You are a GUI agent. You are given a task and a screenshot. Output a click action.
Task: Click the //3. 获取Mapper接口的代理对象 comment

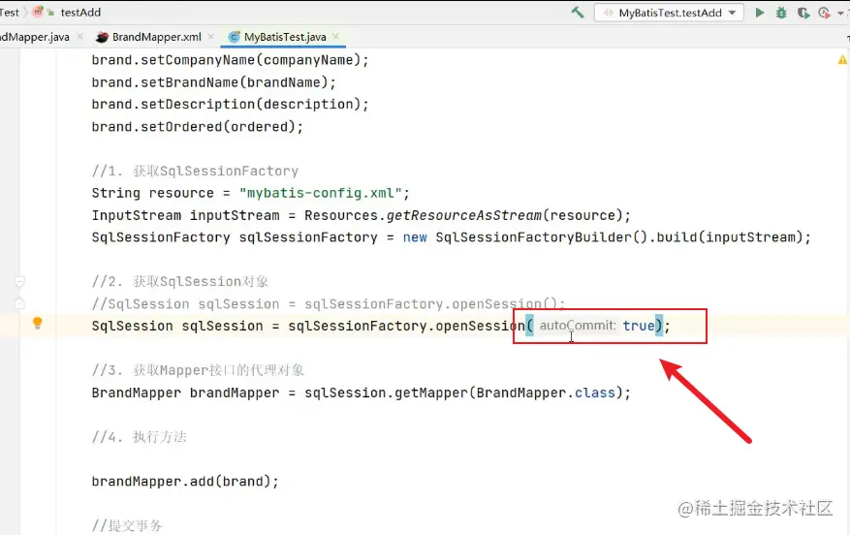click(x=198, y=370)
